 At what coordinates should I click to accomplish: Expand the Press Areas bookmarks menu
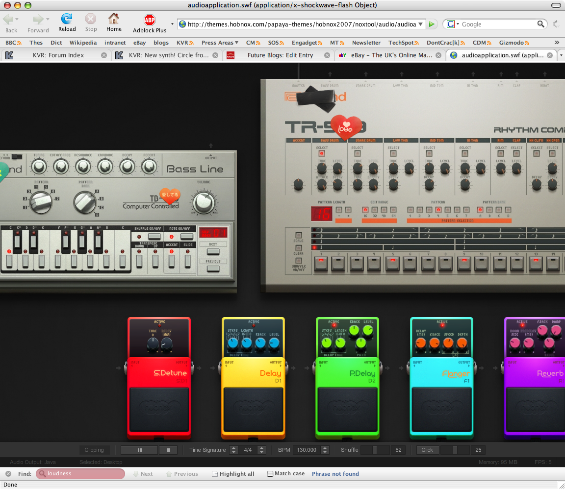(x=219, y=43)
